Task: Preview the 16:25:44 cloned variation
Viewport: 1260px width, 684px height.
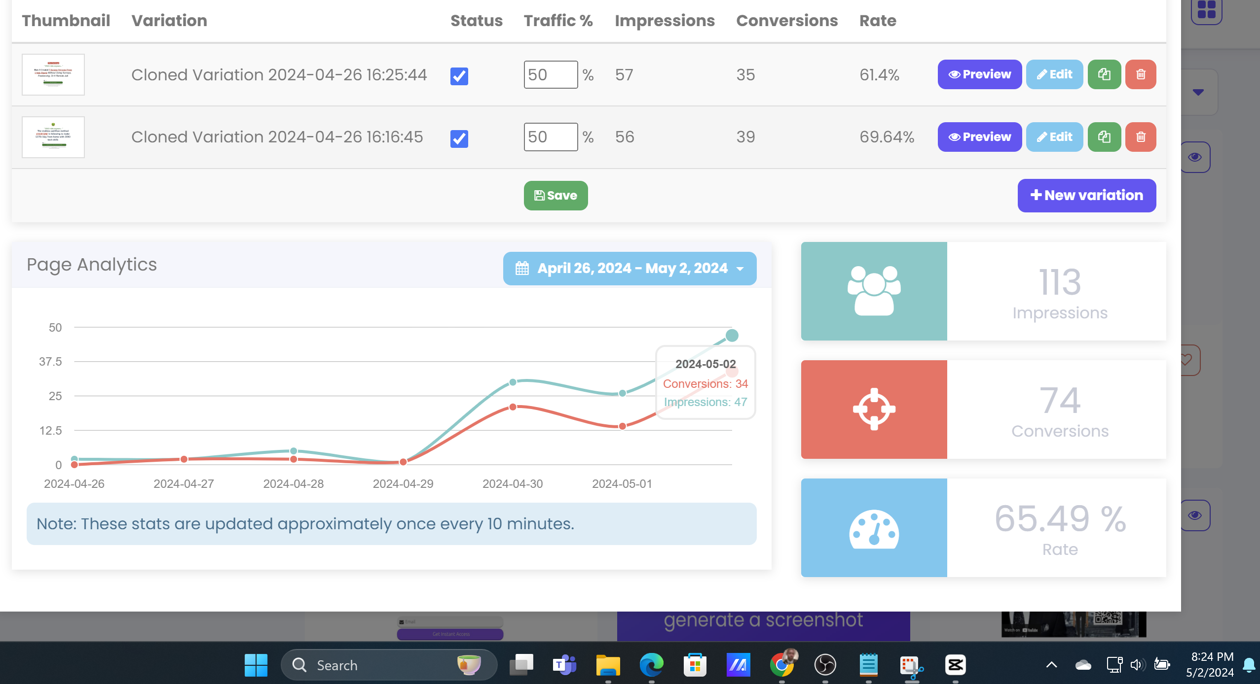Action: point(979,74)
